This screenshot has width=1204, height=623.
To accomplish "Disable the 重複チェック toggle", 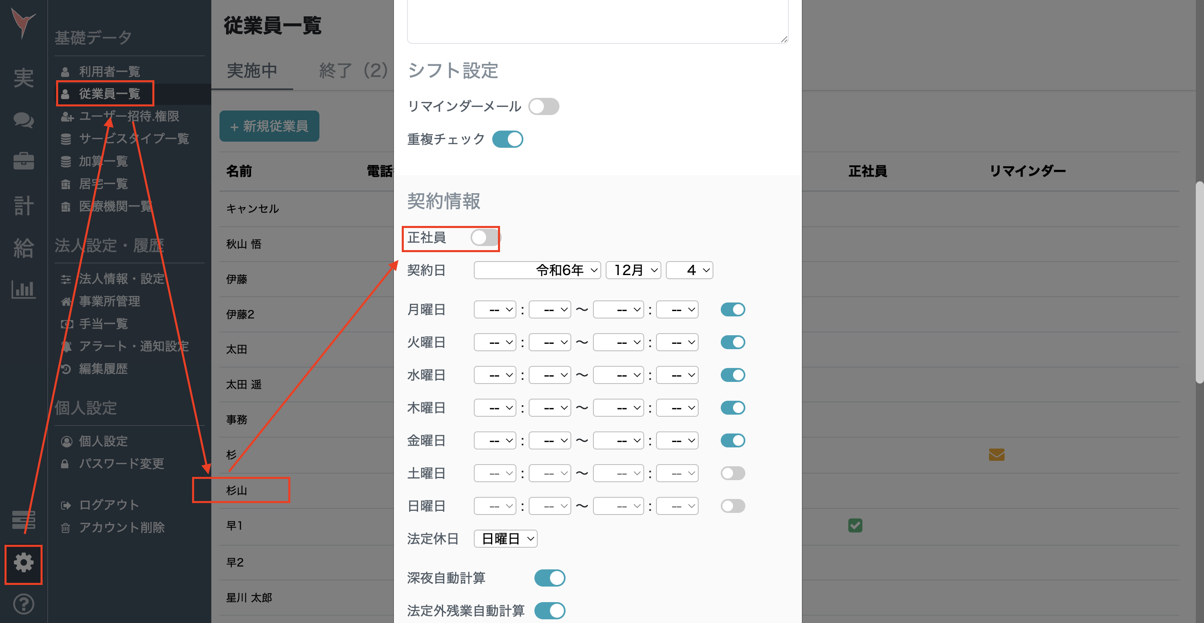I will 507,139.
